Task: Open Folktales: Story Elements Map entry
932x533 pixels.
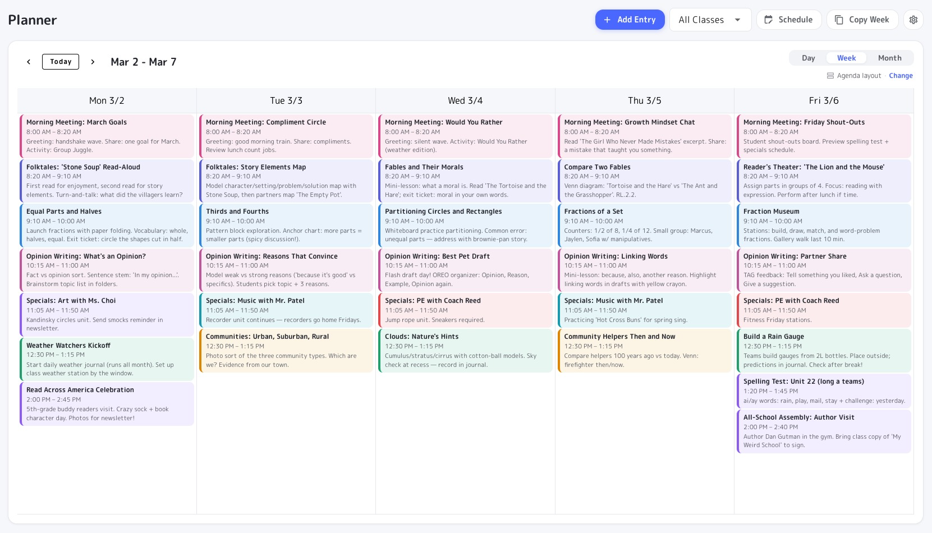Action: click(286, 181)
